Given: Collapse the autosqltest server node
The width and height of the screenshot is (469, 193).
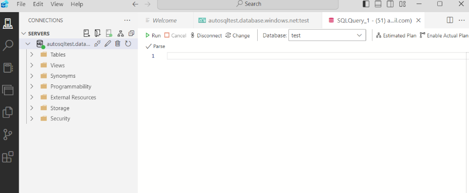Looking at the screenshot, I should (28, 44).
